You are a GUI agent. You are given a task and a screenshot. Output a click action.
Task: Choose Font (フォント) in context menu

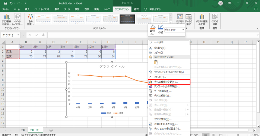click(x=169, y=77)
